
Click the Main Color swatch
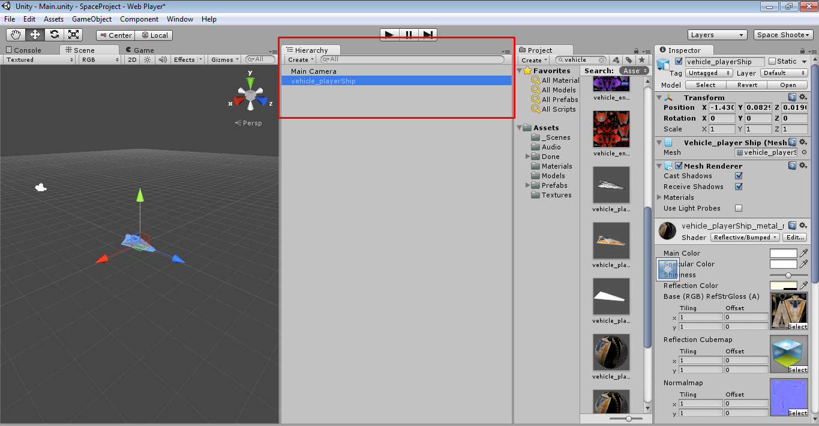tap(783, 253)
